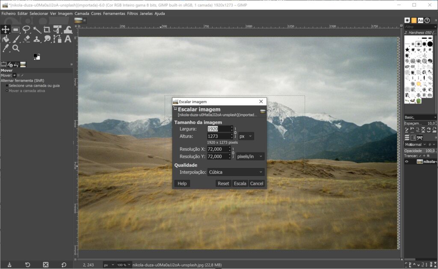Viewport: 438px width, 269px height.
Task: Select the Rectangle Select tool
Action: [16, 29]
